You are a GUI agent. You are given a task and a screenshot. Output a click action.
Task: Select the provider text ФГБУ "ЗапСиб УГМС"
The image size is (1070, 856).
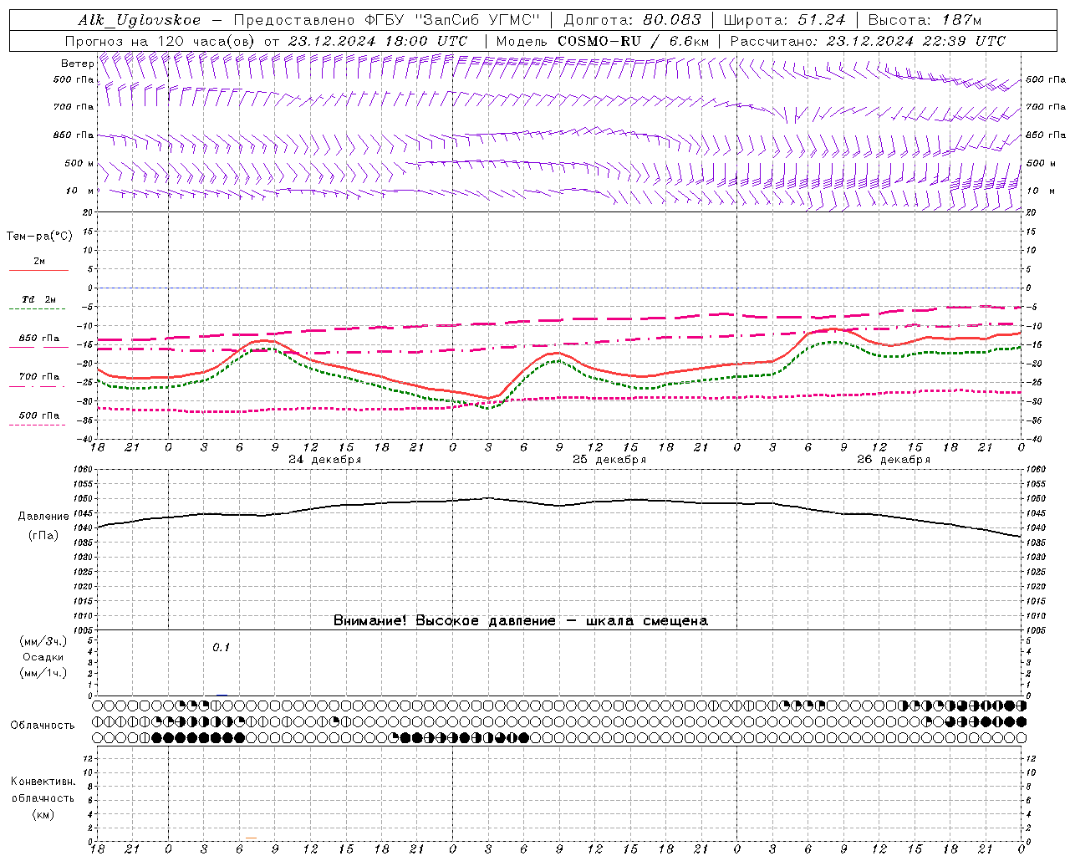tap(452, 20)
